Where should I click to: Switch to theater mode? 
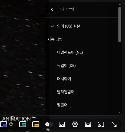click(x=88, y=124)
